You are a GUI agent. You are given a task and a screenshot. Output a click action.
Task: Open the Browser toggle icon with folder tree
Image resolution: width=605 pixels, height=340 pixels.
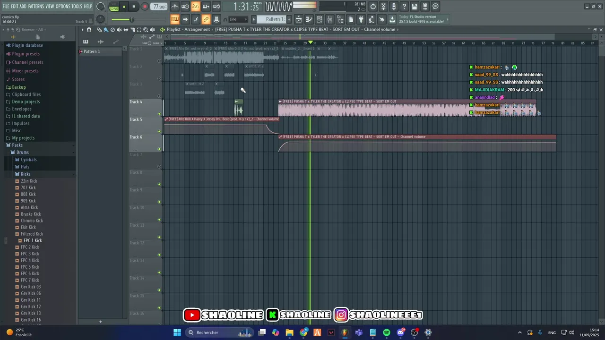[x=340, y=19]
